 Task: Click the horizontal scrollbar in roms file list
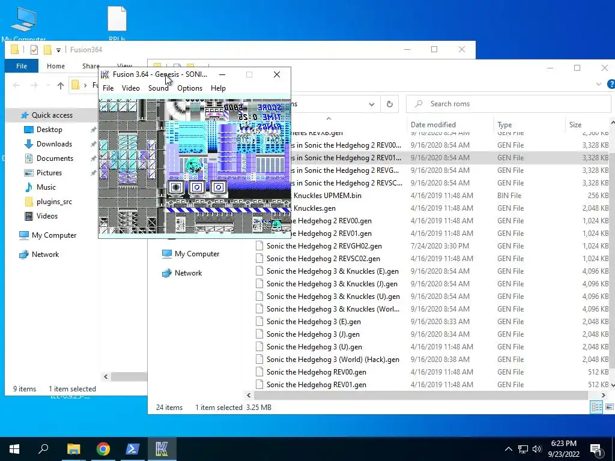pyautogui.click(x=420, y=395)
